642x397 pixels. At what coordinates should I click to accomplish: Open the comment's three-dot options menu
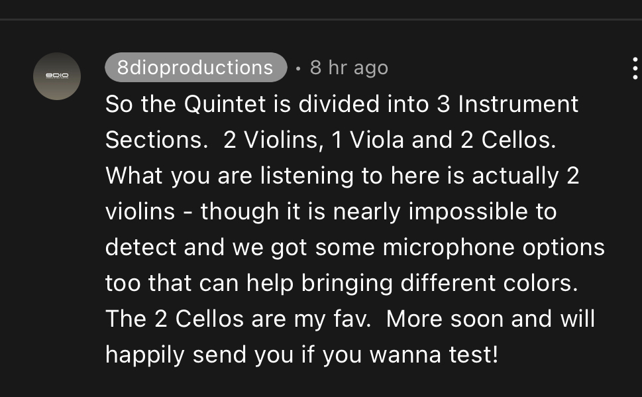[x=634, y=68]
